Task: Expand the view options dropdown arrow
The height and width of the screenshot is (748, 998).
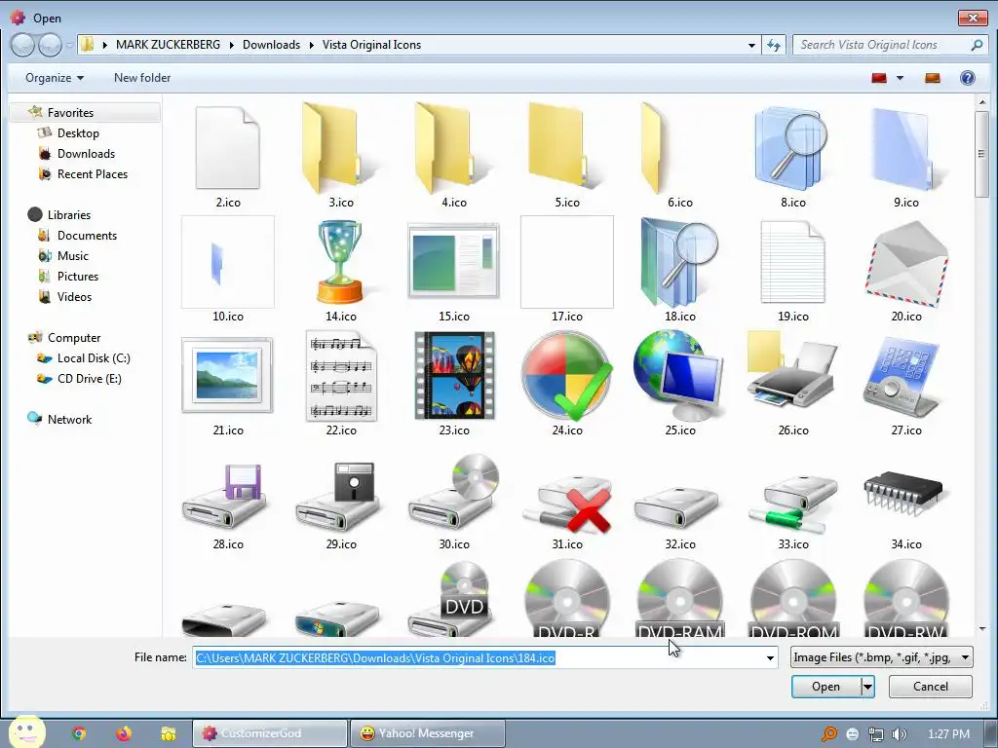Action: (900, 78)
